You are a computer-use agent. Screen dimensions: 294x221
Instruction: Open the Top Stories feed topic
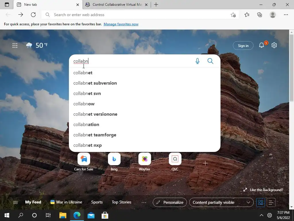click(121, 202)
